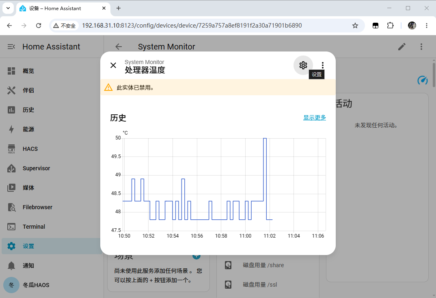
Task: Open HACS in the sidebar
Action: pyautogui.click(x=52, y=148)
